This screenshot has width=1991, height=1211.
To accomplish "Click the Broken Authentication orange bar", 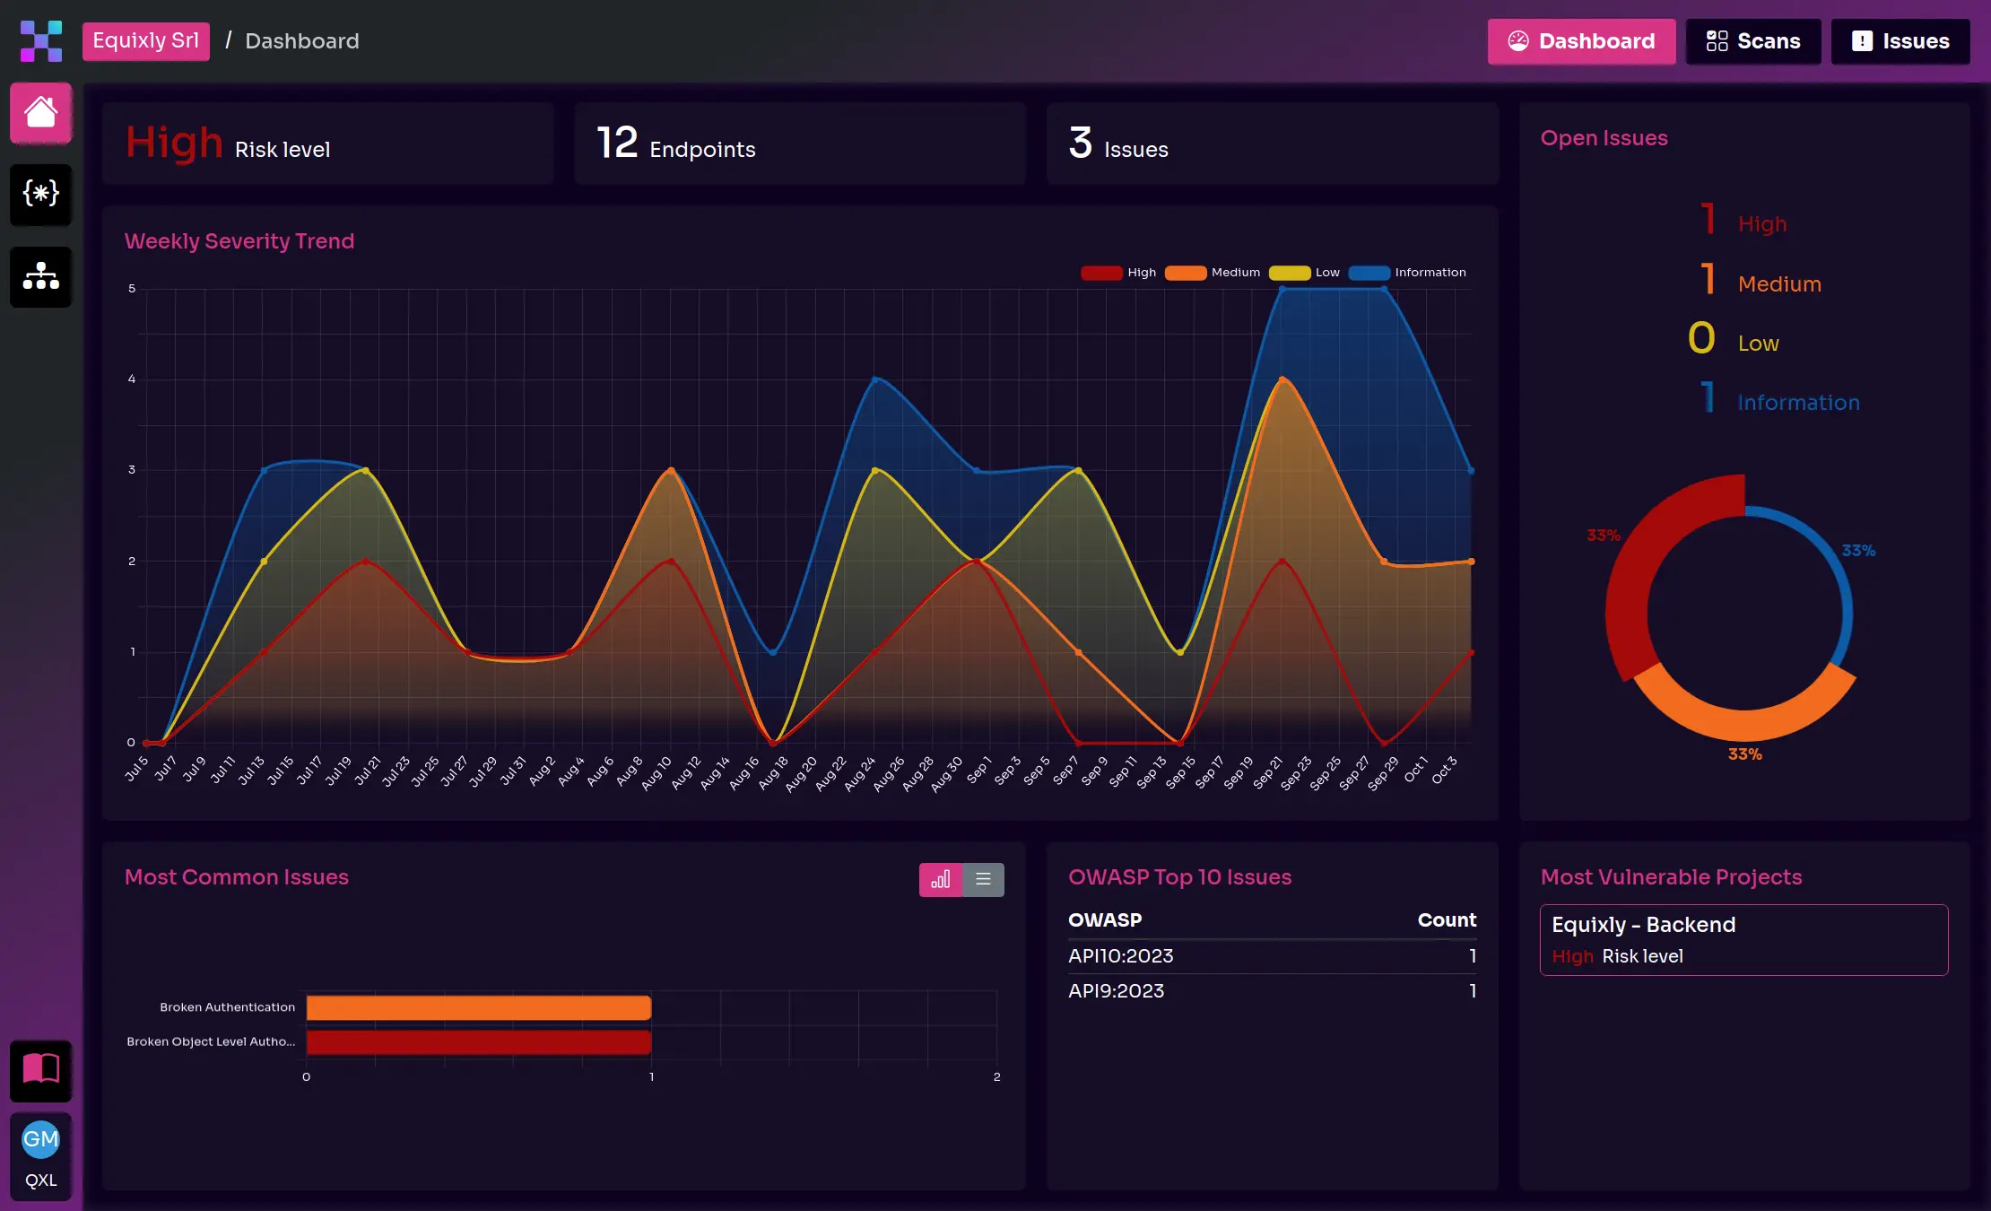I will [478, 1007].
